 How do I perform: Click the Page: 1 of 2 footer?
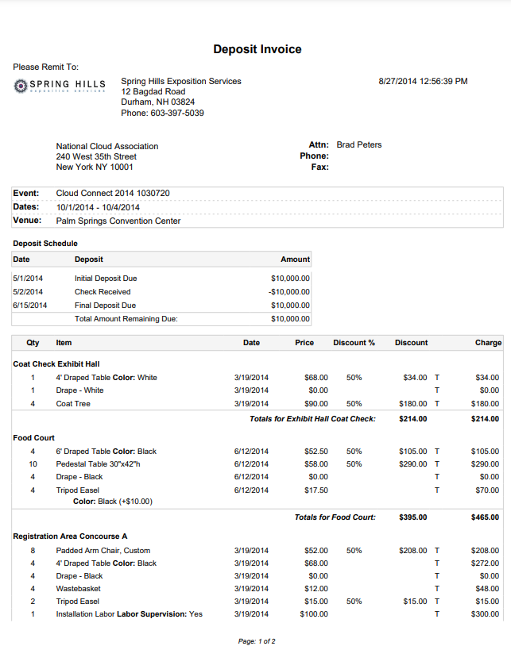(x=256, y=640)
